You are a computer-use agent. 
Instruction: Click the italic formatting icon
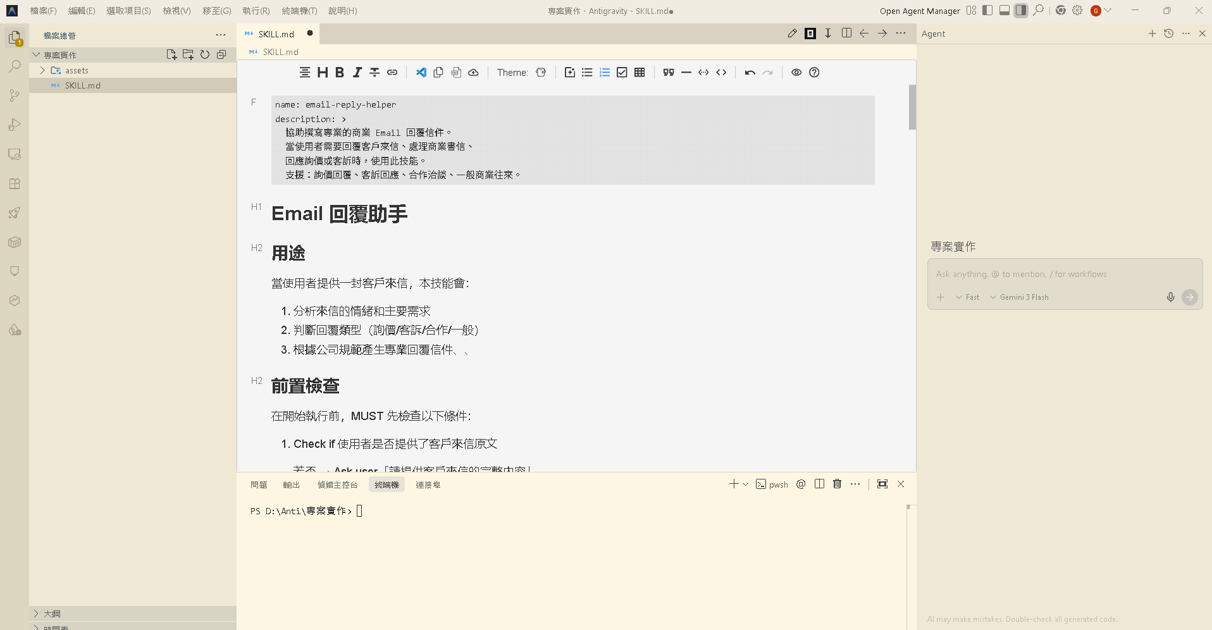[357, 72]
